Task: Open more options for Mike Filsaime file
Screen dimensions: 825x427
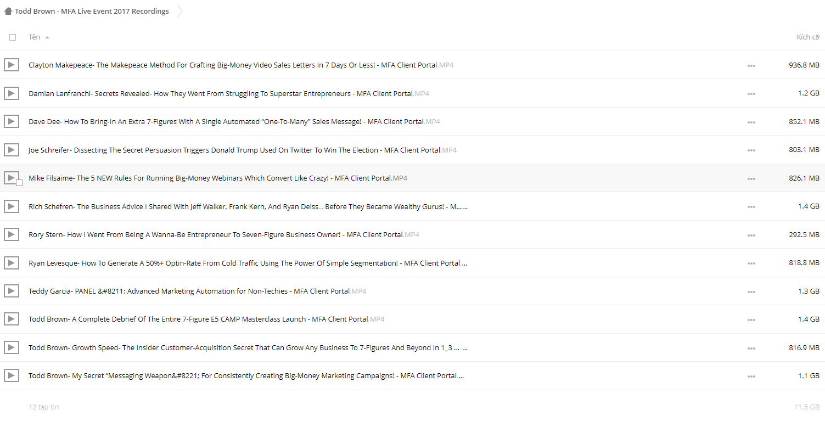Action: pos(751,179)
